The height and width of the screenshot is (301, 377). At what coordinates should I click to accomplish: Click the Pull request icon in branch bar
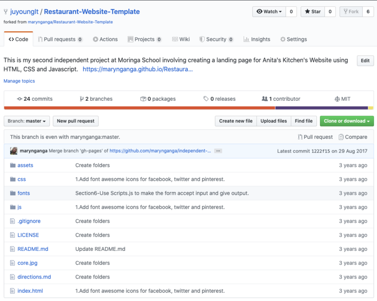tap(300, 137)
